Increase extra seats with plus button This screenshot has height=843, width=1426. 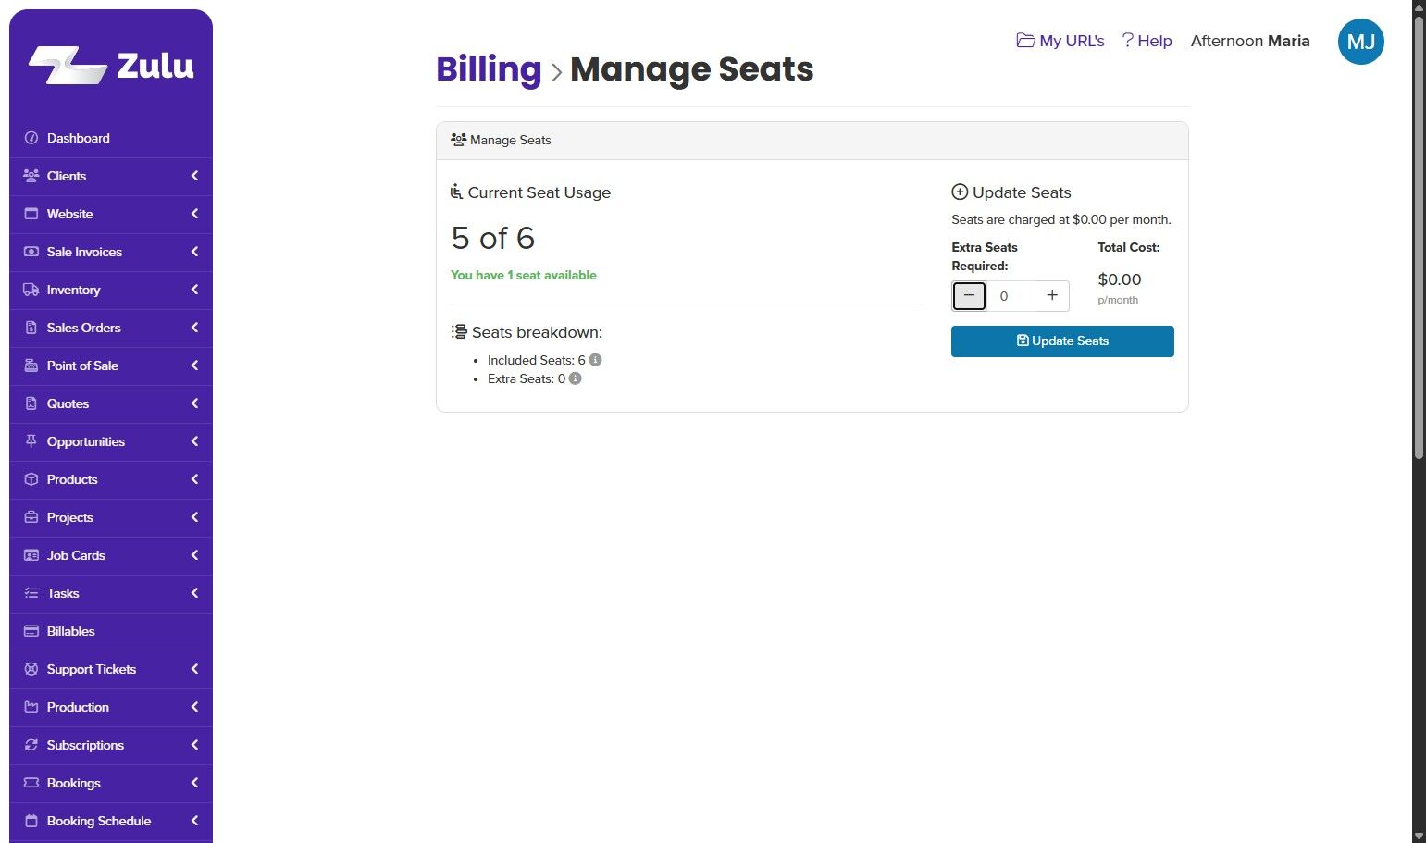1052,296
